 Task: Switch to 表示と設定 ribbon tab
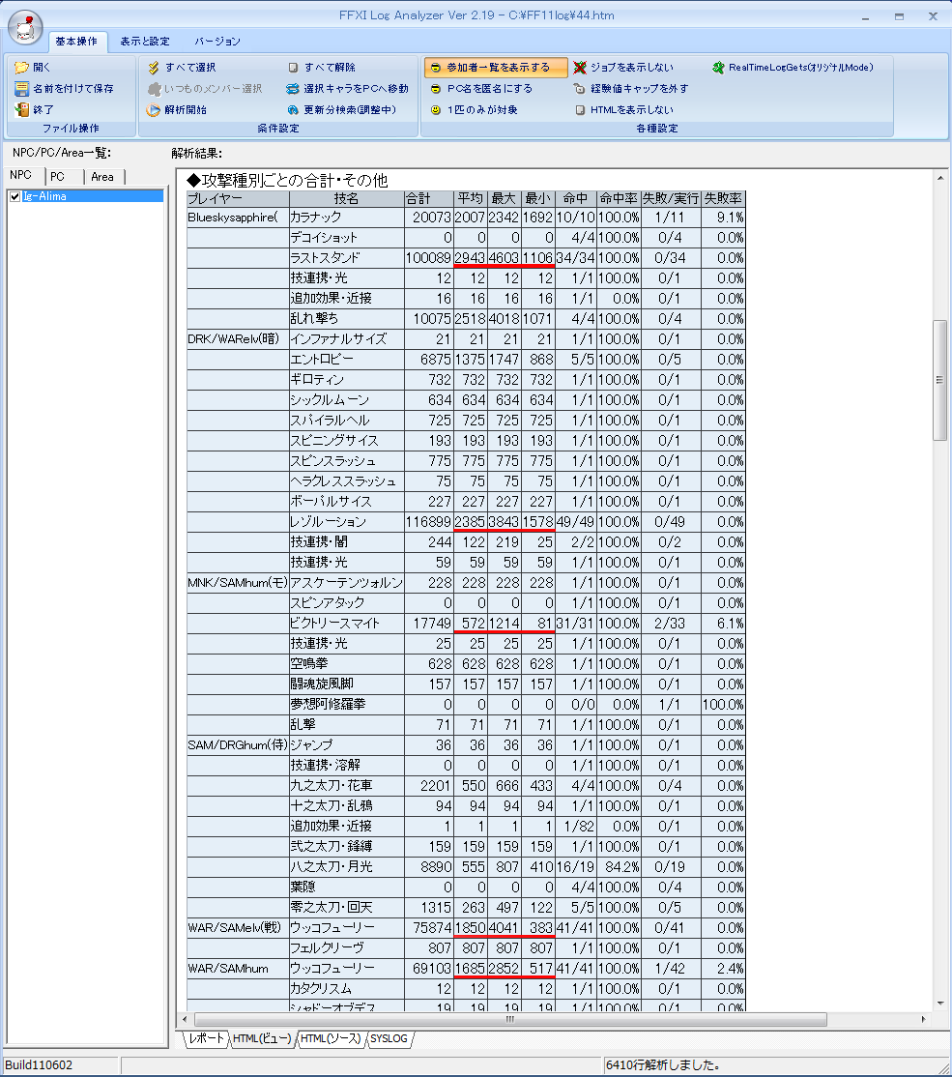pos(145,42)
